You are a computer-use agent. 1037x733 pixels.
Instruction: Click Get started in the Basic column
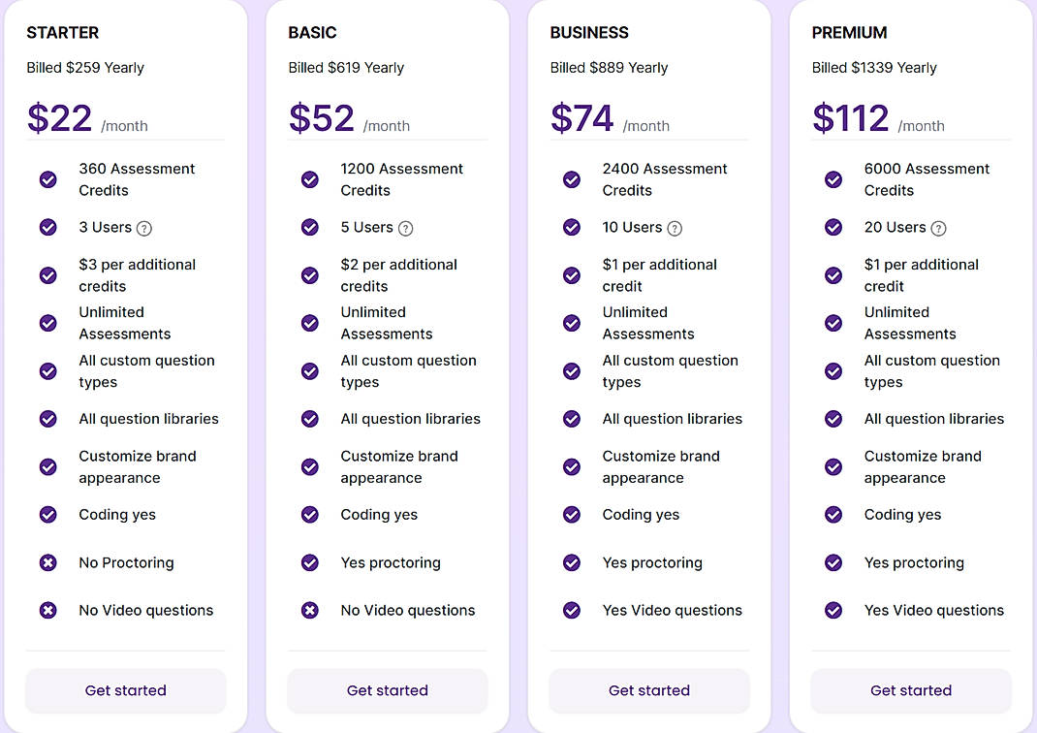click(x=387, y=690)
